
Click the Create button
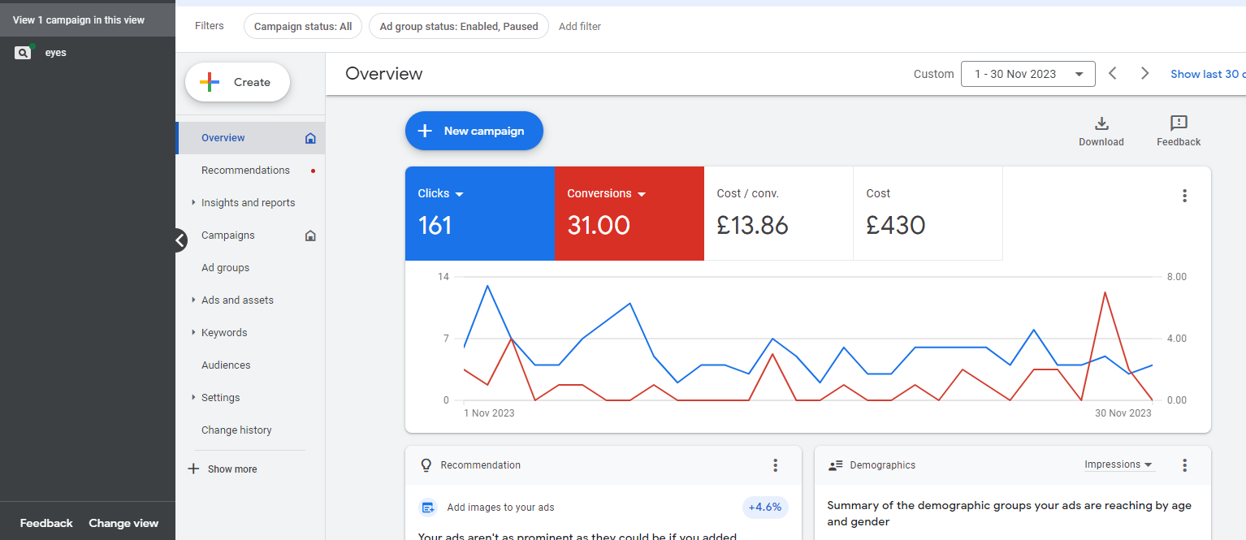(x=237, y=82)
